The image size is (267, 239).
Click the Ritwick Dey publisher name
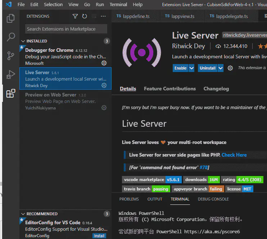[x=188, y=46]
